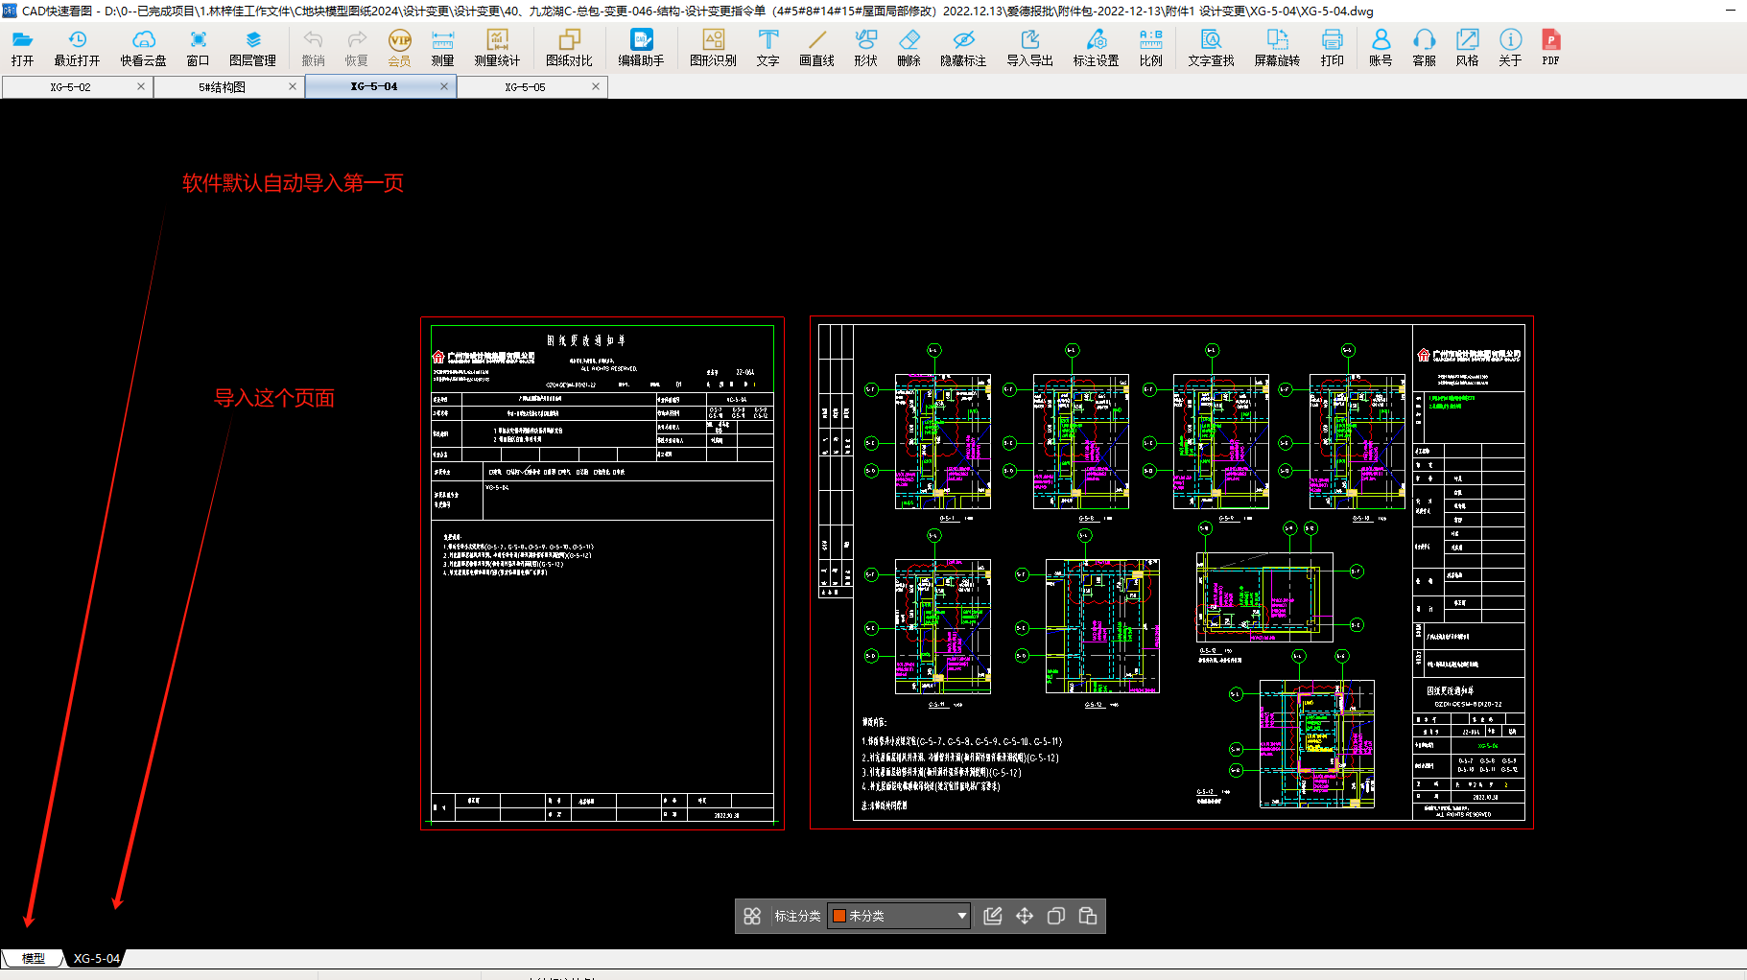The width and height of the screenshot is (1747, 980).
Task: Select the 删除 eraser tool
Action: [909, 47]
